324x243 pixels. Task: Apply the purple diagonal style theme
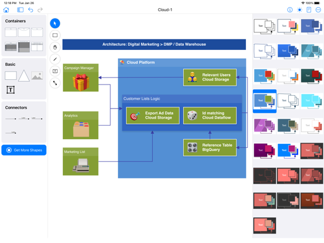pyautogui.click(x=265, y=126)
